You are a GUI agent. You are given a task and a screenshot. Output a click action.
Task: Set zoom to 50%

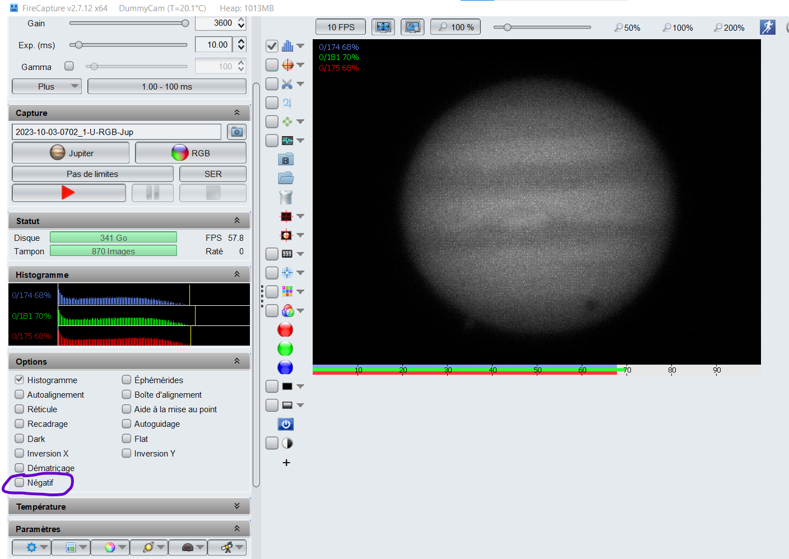[x=627, y=27]
